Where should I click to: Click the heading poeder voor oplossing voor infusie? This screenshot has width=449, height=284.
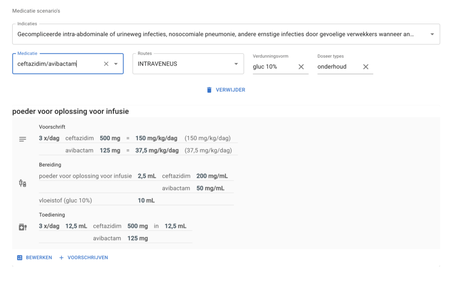point(71,112)
